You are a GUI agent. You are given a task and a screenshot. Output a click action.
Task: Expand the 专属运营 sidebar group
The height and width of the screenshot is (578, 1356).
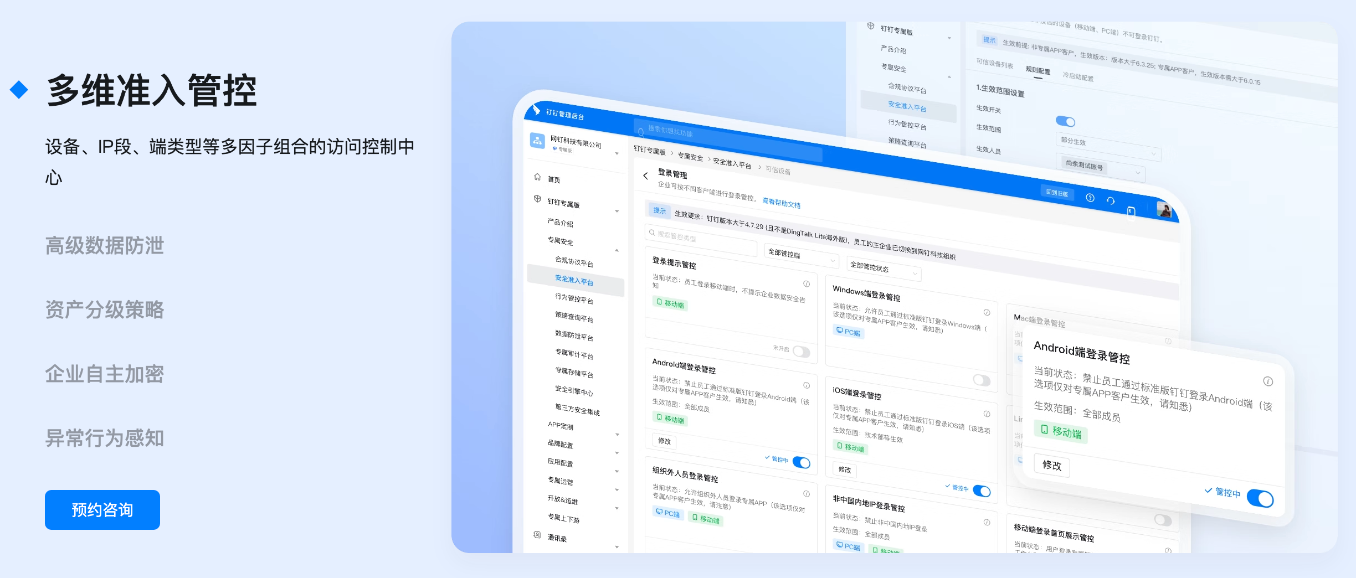(x=617, y=490)
